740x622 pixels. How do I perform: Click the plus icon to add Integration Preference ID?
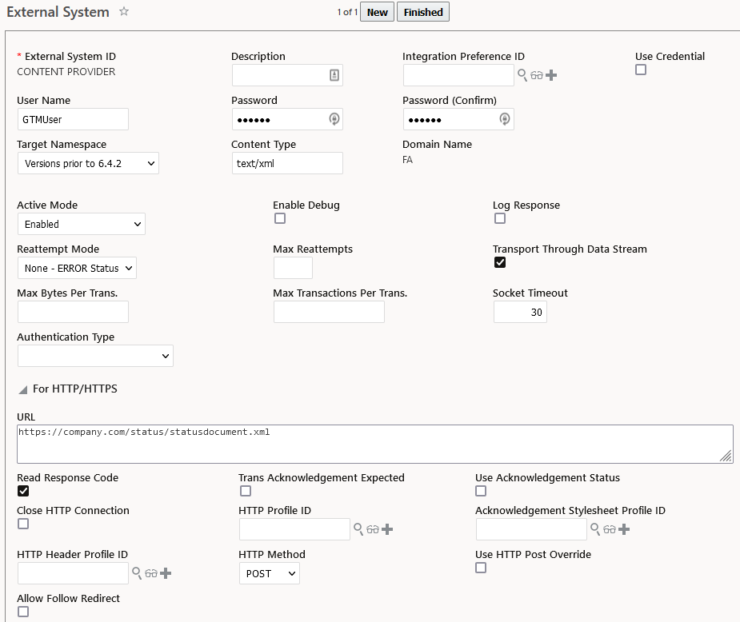551,75
